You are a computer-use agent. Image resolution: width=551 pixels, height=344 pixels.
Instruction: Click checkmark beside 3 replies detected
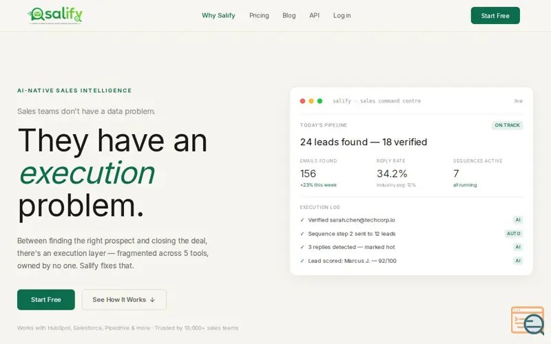tap(302, 247)
